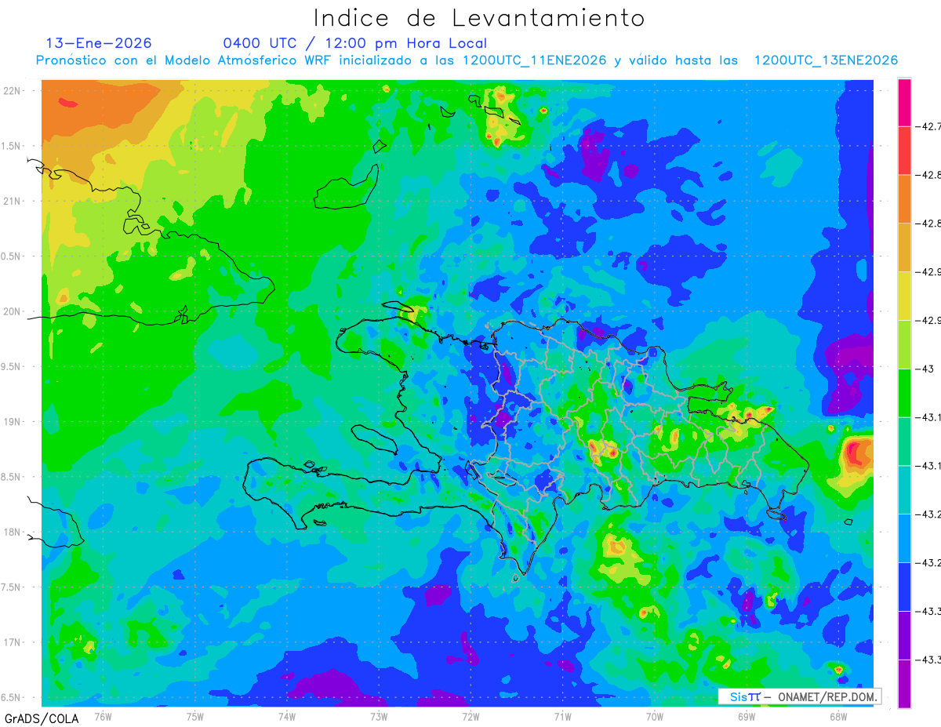The height and width of the screenshot is (727, 941).
Task: Click the "18N" latitude label
Action: coord(13,532)
